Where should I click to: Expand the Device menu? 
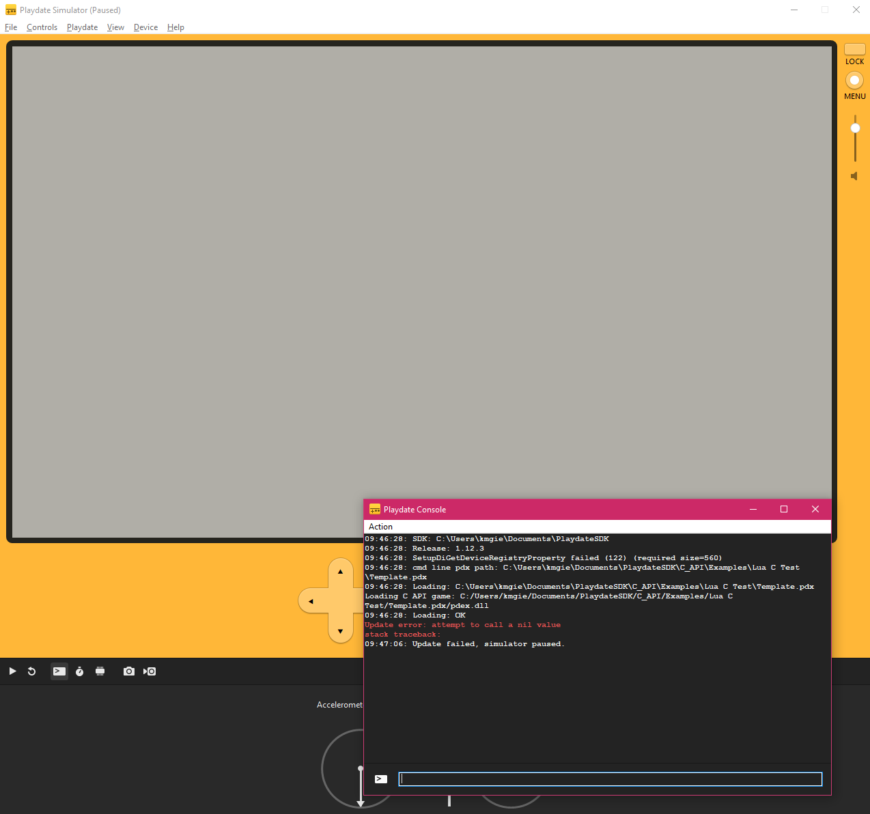point(145,27)
